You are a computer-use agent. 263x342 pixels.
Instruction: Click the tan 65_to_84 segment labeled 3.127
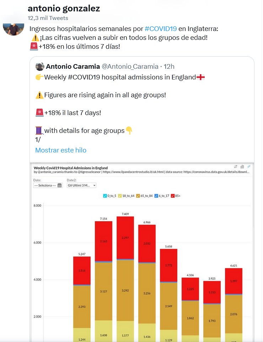103,291
